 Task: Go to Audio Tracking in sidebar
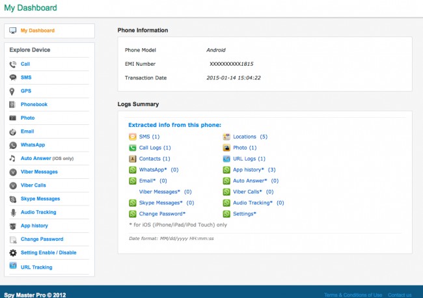(x=38, y=212)
